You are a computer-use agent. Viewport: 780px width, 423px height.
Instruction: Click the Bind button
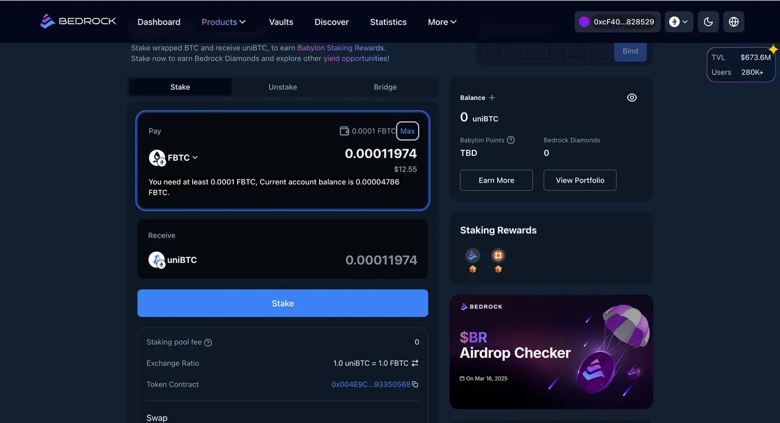pos(630,51)
